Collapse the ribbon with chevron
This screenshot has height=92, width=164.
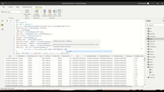click(163, 18)
